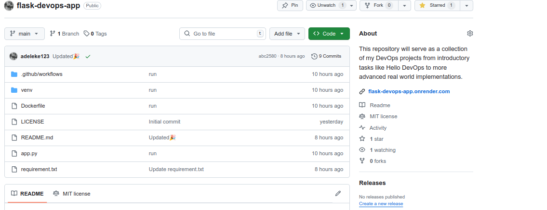Click the adeleke123 commit author avatar
The width and height of the screenshot is (547, 210).
(13, 56)
